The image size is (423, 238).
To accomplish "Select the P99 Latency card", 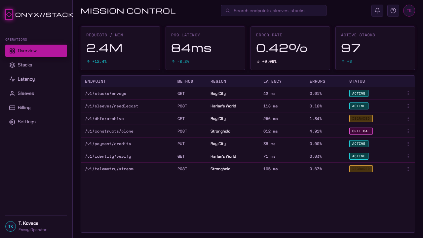I will pos(205,48).
